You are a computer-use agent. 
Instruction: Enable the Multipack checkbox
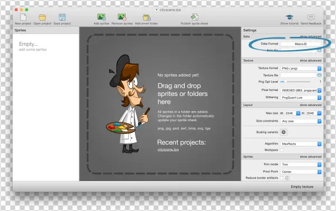click(x=282, y=150)
